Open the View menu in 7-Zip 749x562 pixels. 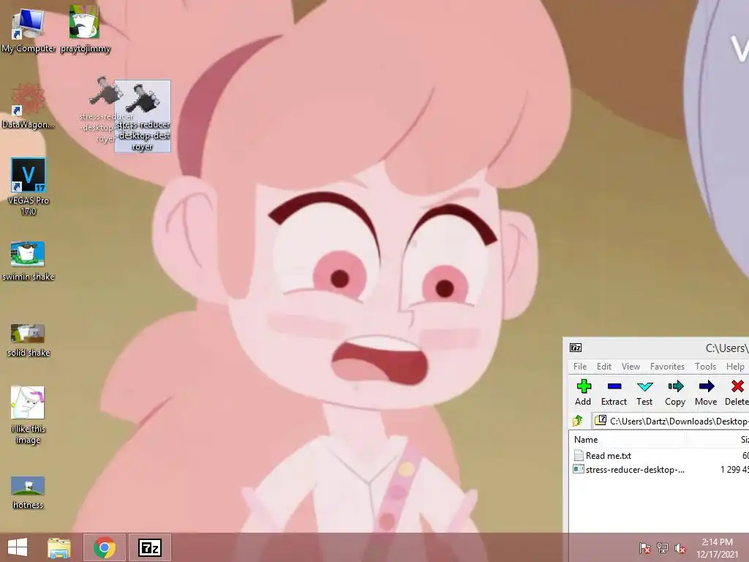(631, 367)
